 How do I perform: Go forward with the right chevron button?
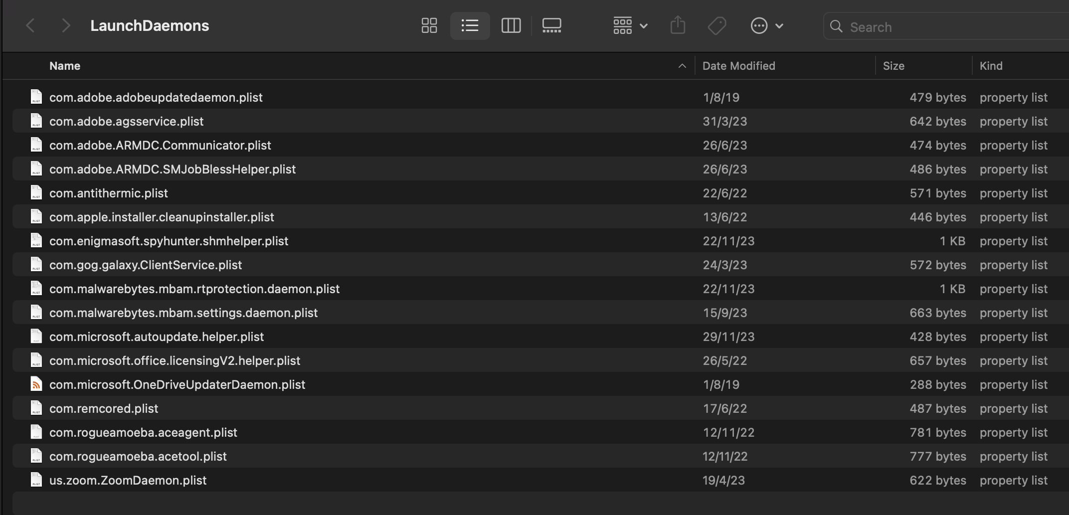click(65, 25)
